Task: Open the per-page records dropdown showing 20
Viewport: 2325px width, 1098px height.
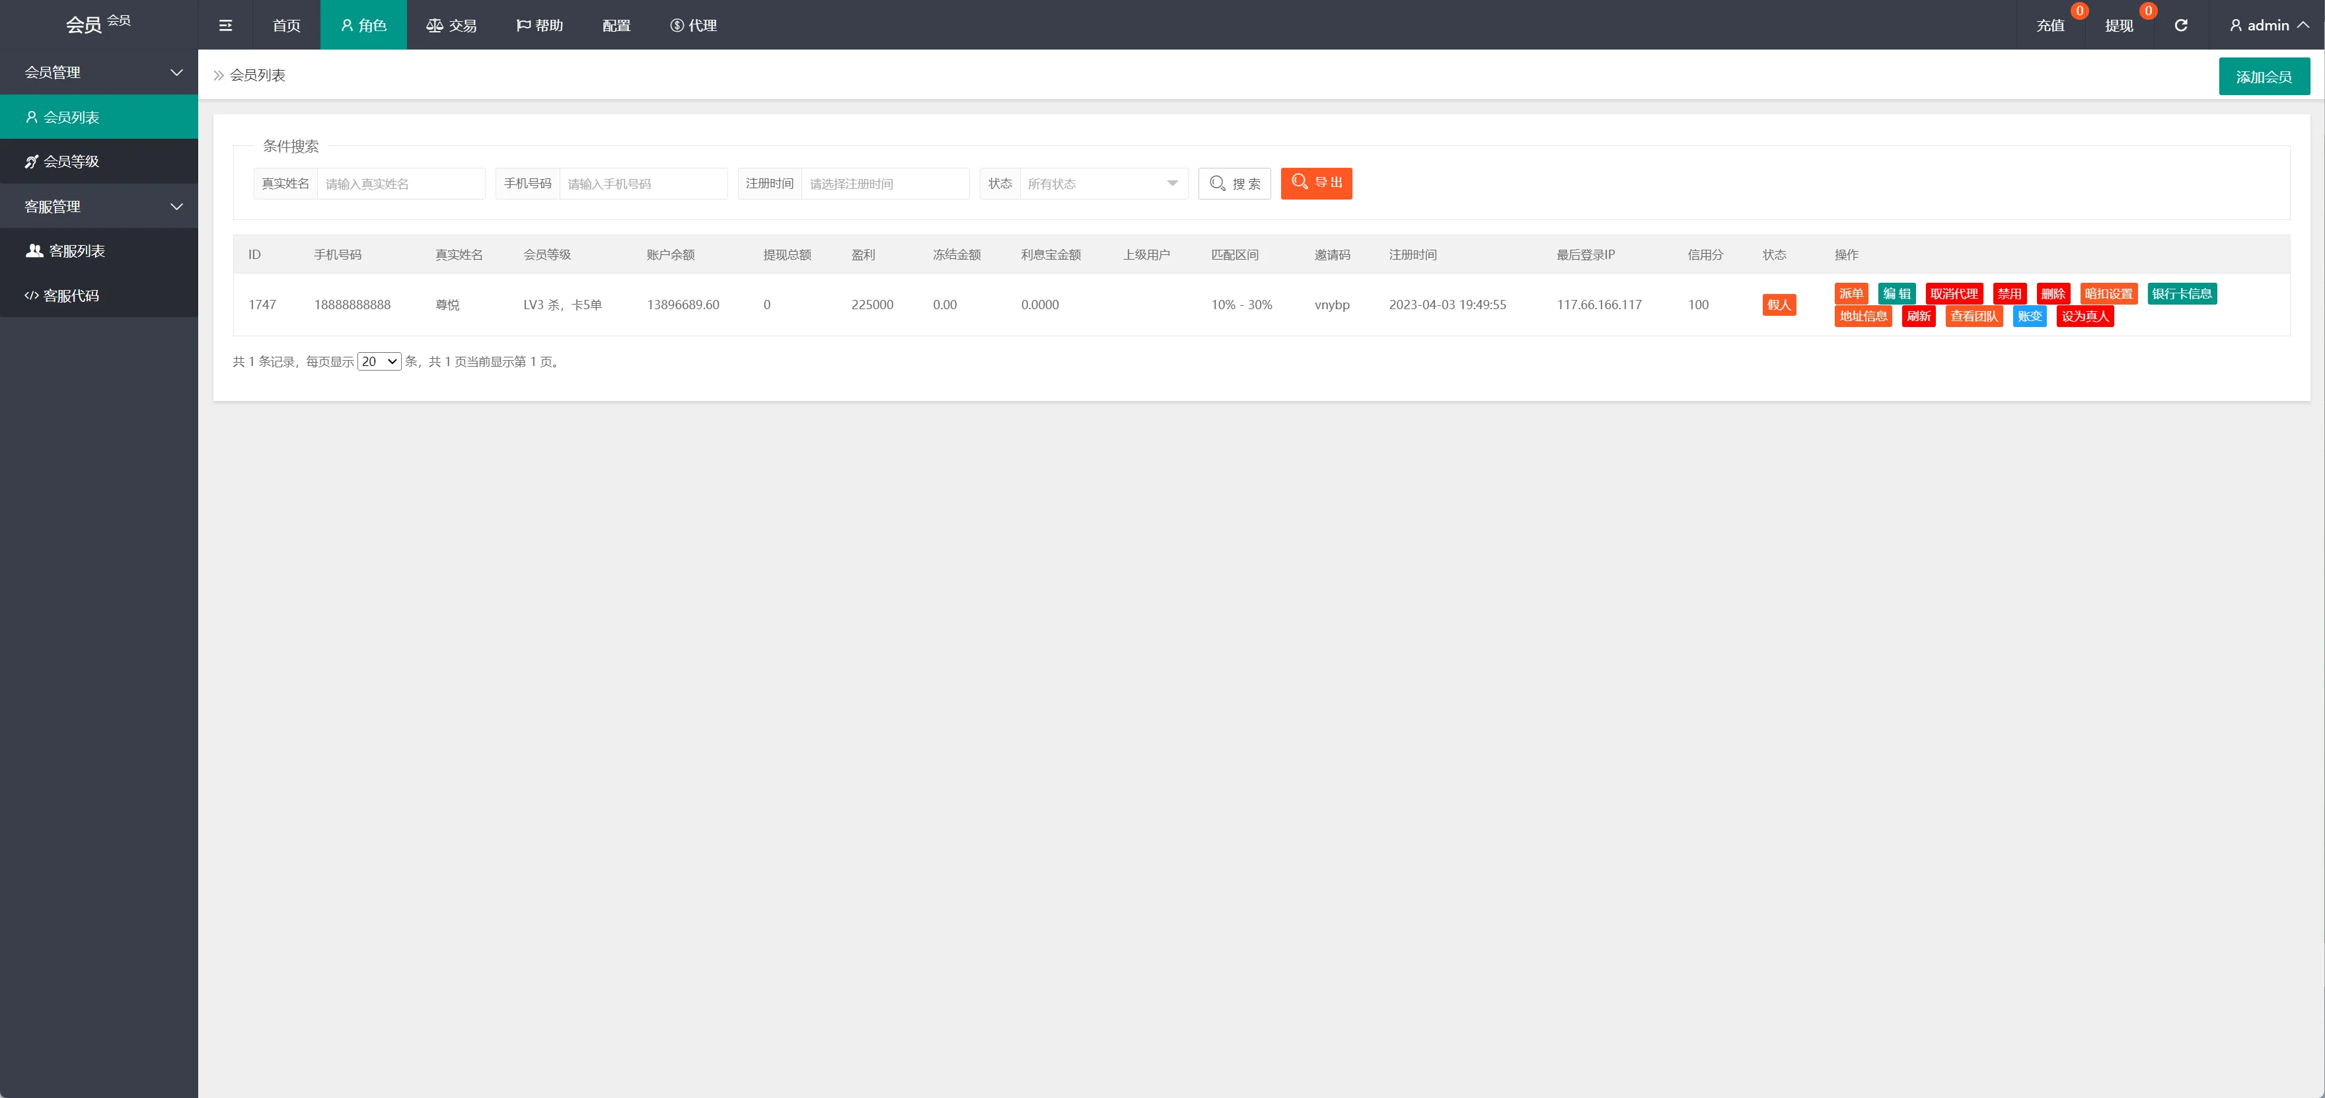Action: point(379,362)
